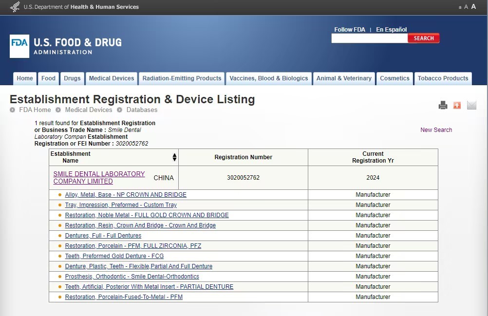Select the 2024 registration year cell
This screenshot has height=316, width=488.
click(373, 178)
